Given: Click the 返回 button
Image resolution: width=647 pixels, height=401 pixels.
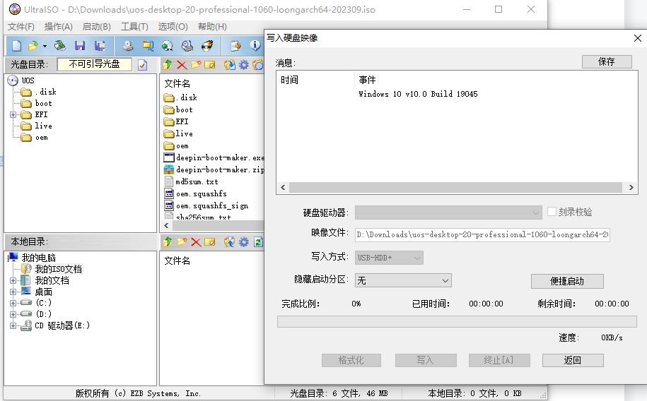Looking at the screenshot, I should [x=573, y=360].
